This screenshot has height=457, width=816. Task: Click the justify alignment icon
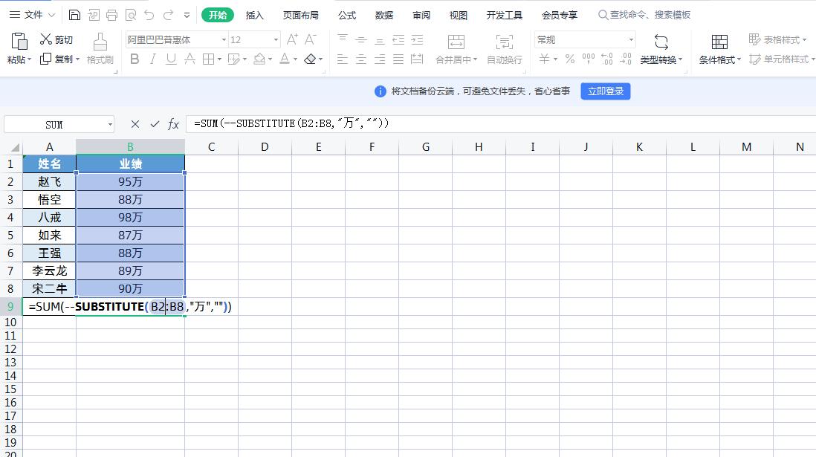pyautogui.click(x=398, y=59)
